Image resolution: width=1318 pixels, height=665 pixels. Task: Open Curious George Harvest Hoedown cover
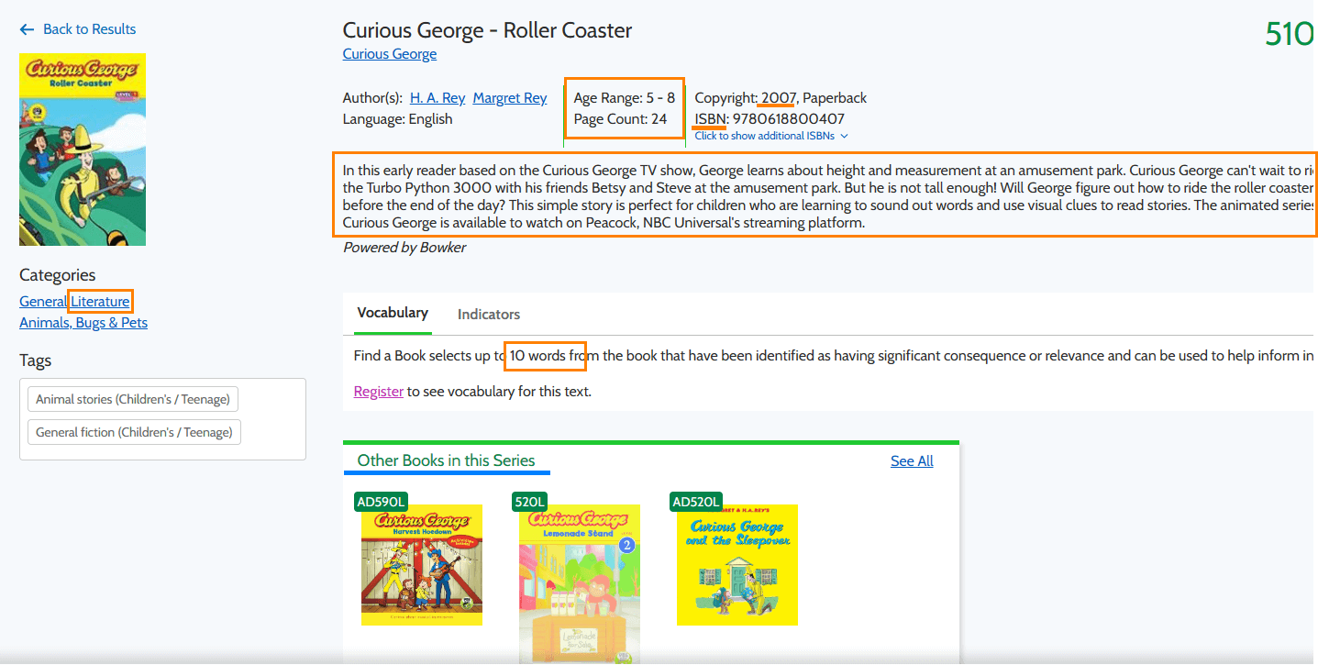(x=422, y=565)
